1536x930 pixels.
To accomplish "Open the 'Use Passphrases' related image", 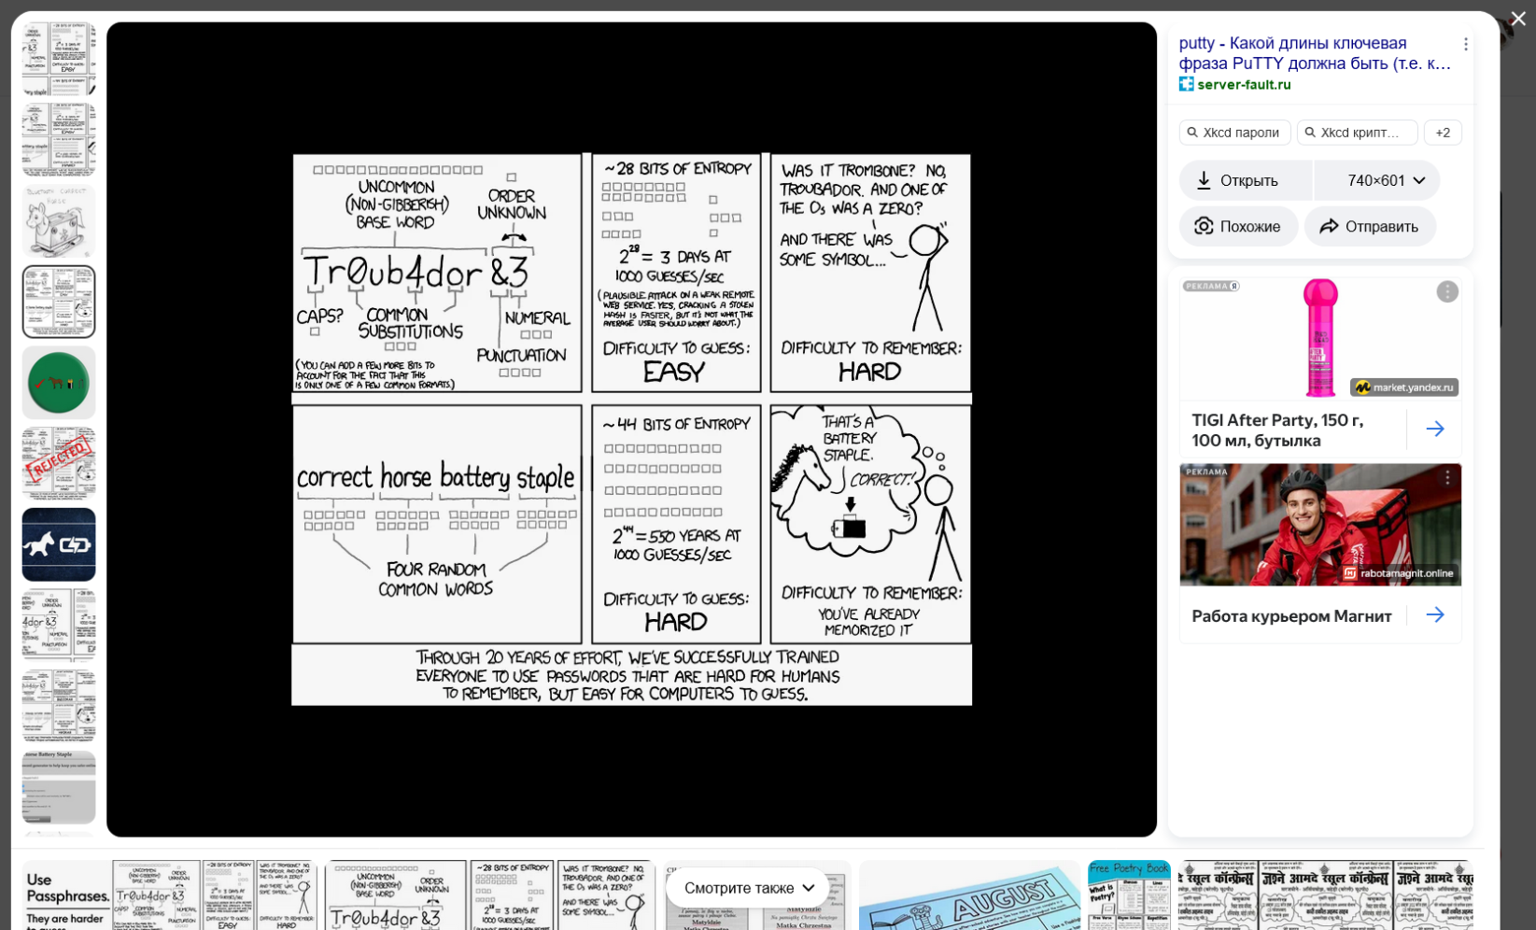I will tap(169, 895).
